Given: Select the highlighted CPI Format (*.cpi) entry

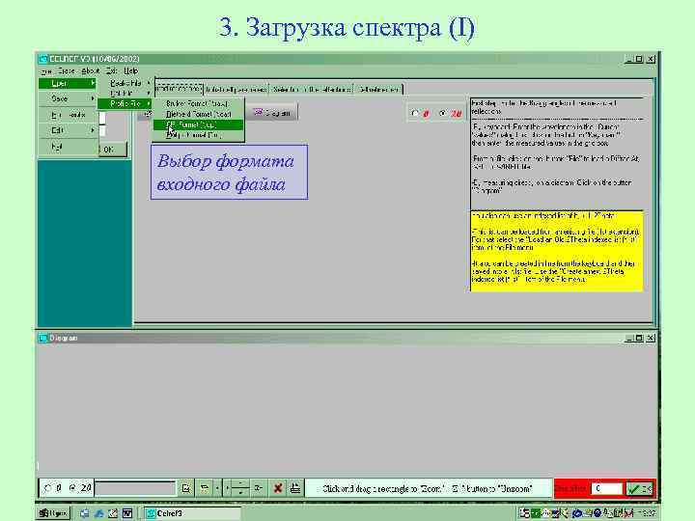Looking at the screenshot, I should [x=198, y=124].
